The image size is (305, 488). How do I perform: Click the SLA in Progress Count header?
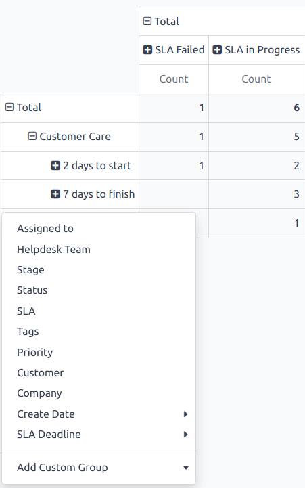(x=256, y=79)
